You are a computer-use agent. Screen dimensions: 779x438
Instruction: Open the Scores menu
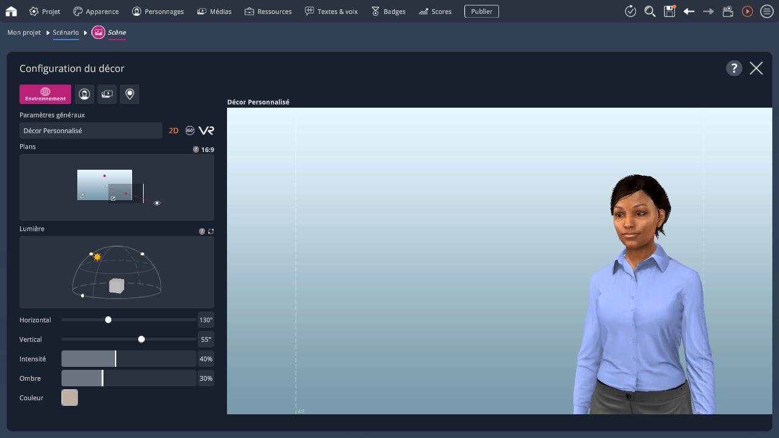point(435,12)
